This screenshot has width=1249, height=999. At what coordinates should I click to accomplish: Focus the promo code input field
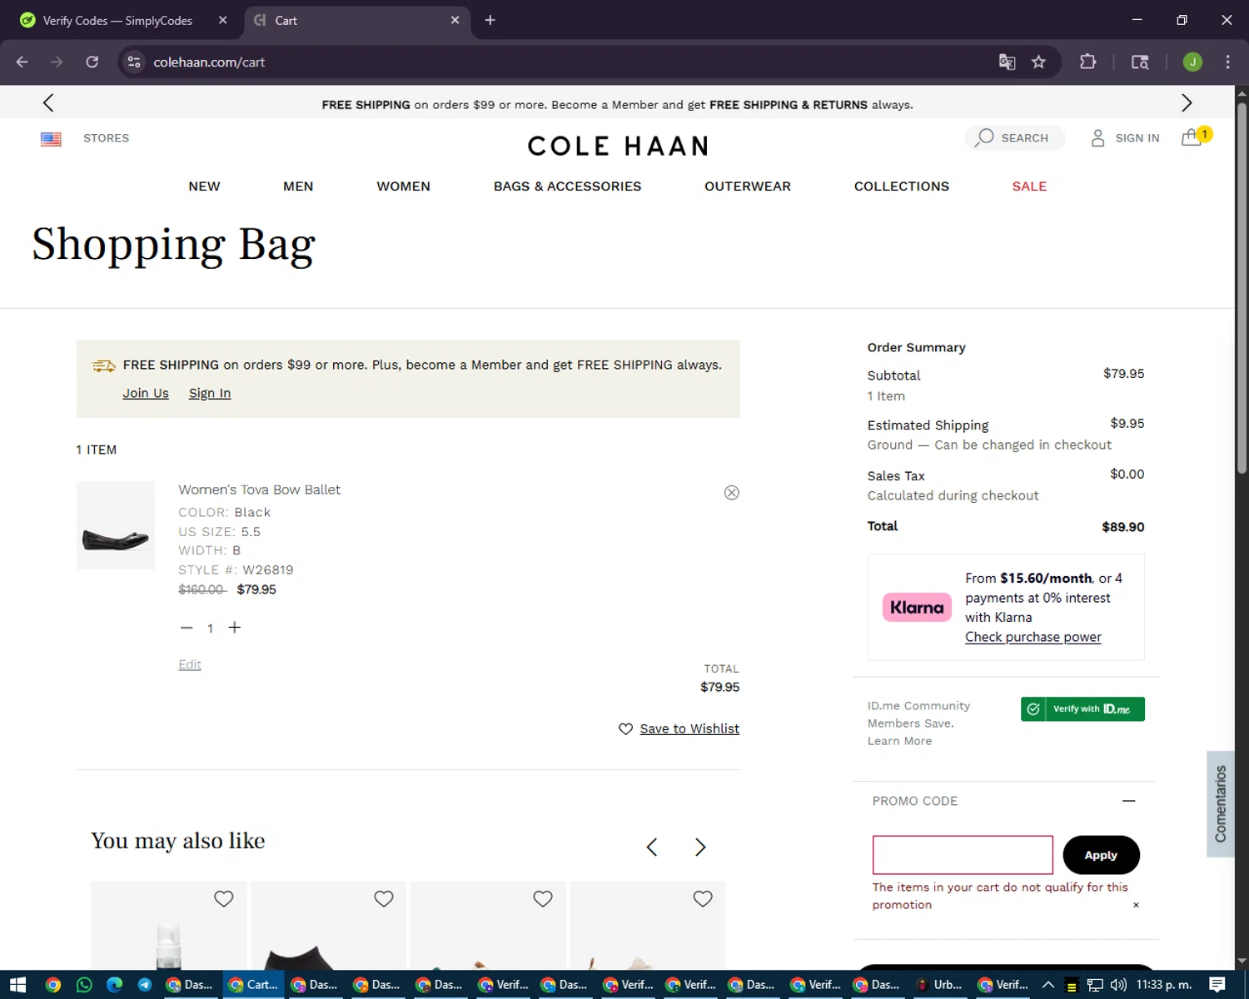click(x=963, y=855)
